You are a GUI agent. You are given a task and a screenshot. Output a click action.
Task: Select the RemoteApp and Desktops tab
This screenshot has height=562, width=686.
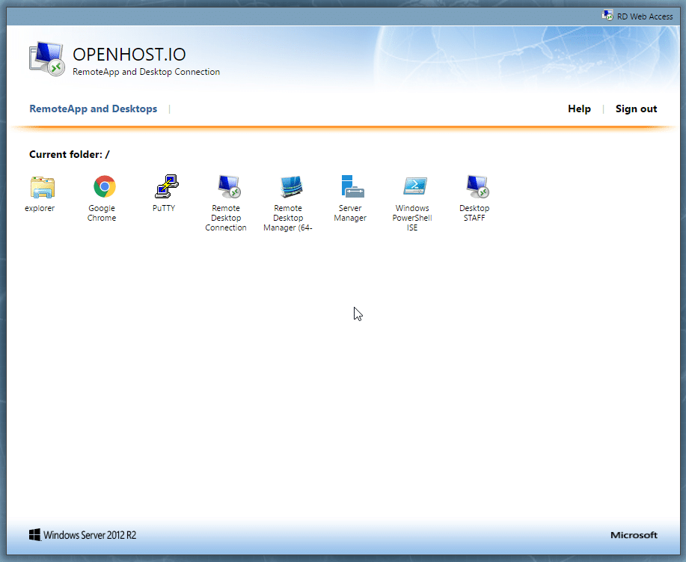pos(94,109)
